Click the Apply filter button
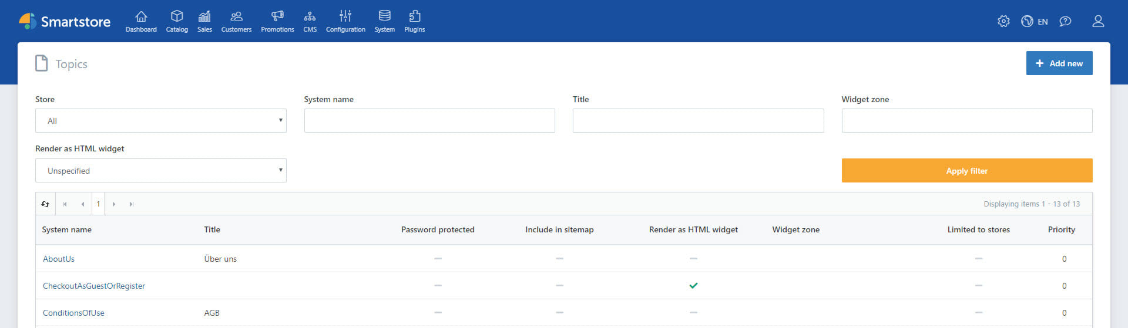The width and height of the screenshot is (1128, 328). pyautogui.click(x=966, y=171)
